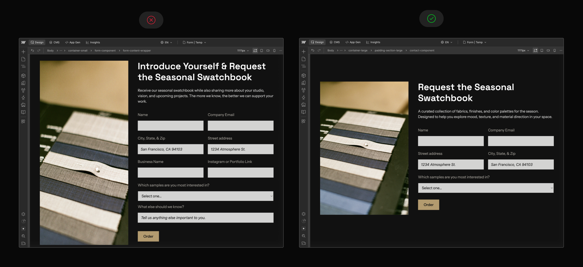The image size is (583, 267).
Task: Click the Order button in right window
Action: pos(428,205)
